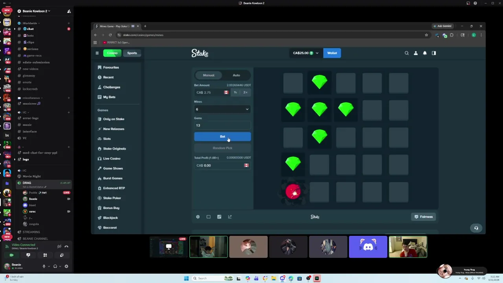The image size is (503, 283).
Task: Open a new browser tab
Action: click(145, 26)
